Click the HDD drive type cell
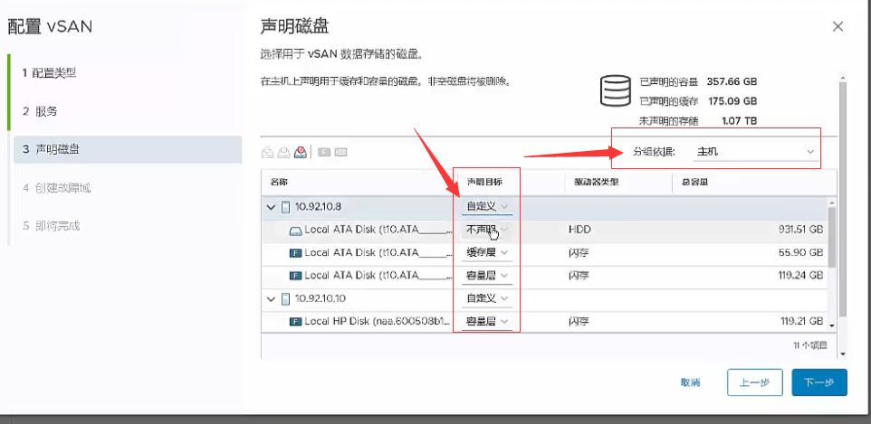Image resolution: width=871 pixels, height=424 pixels. (579, 230)
